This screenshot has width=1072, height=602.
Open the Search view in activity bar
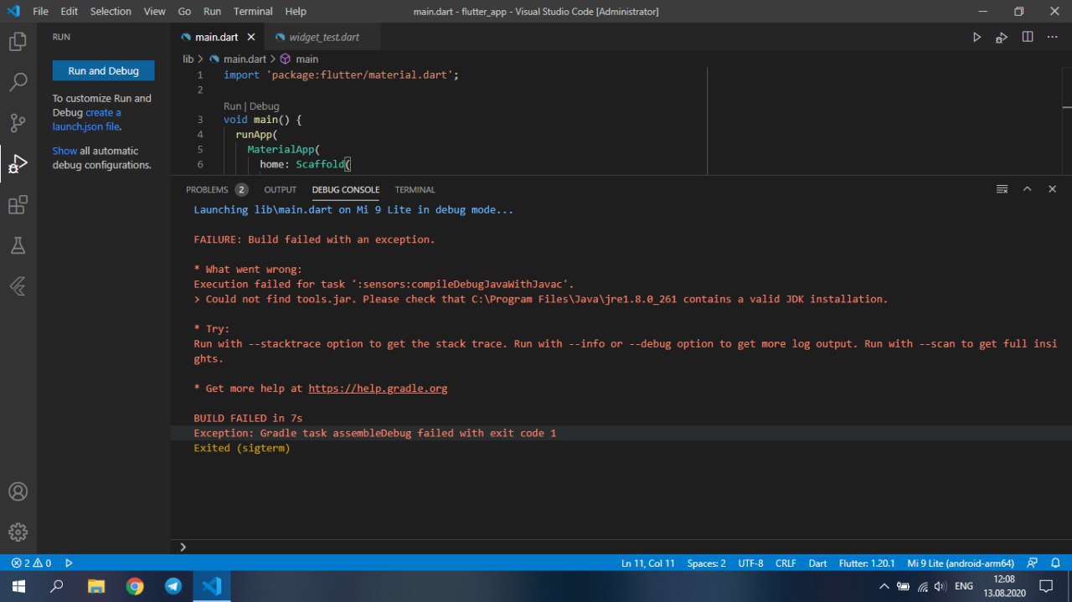(x=18, y=82)
